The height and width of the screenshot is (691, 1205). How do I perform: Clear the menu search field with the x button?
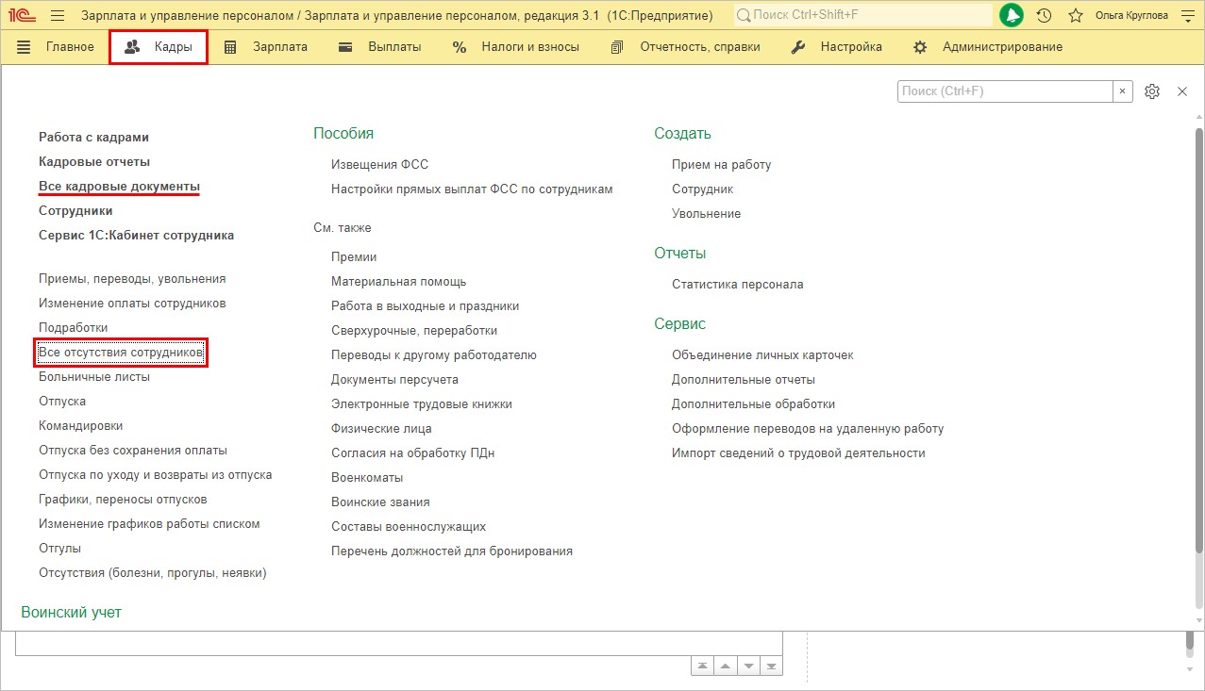click(1123, 91)
